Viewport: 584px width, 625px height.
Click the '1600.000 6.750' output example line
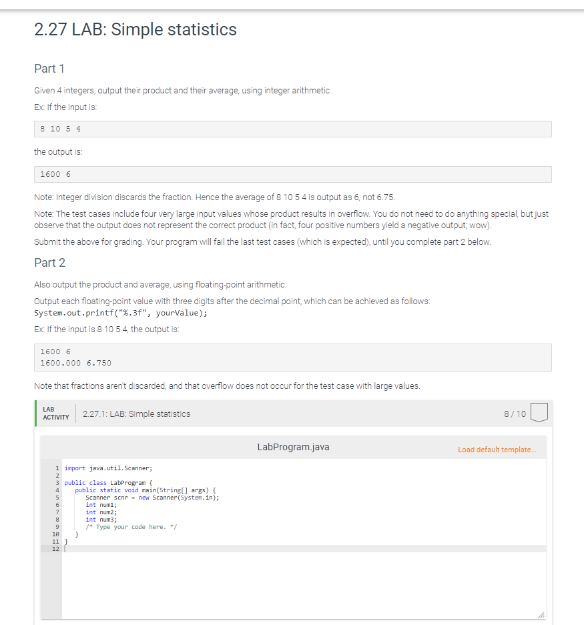(x=76, y=363)
